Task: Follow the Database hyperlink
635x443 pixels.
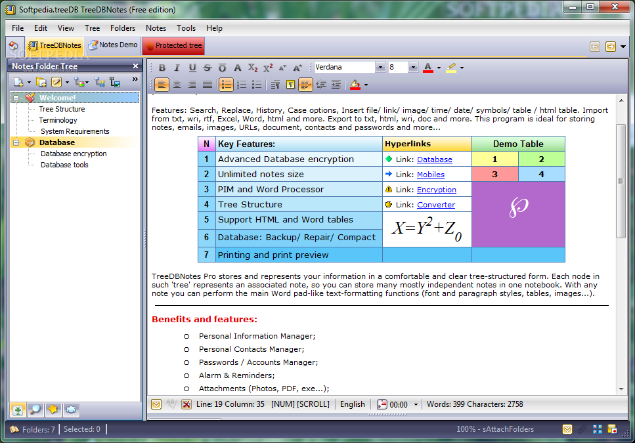Action: pos(435,159)
